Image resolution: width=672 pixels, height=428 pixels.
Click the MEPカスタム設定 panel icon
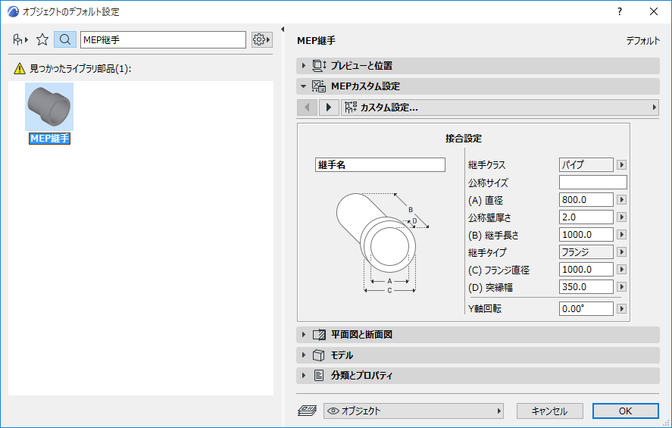(318, 86)
